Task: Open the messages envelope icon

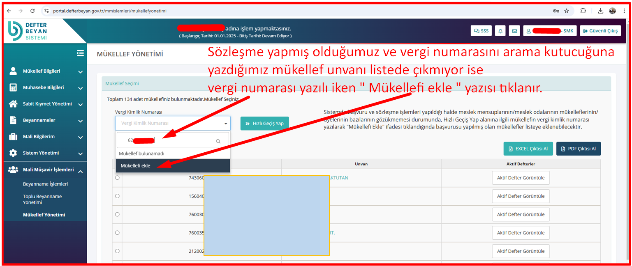Action: [514, 31]
